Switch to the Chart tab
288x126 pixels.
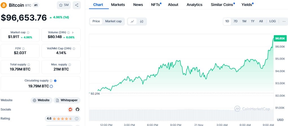click(98, 5)
